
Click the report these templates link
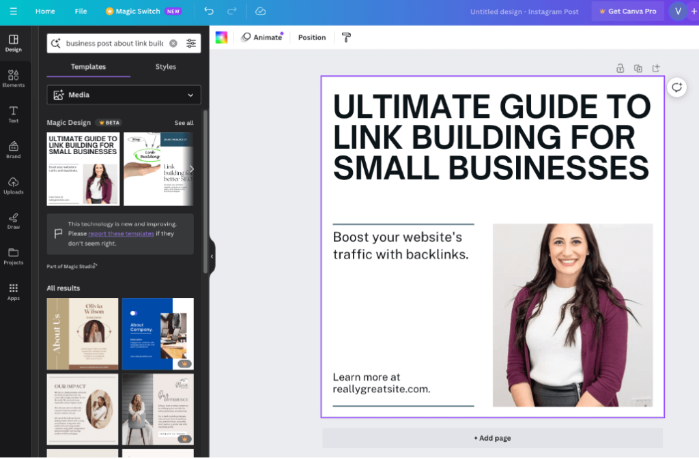[121, 233]
